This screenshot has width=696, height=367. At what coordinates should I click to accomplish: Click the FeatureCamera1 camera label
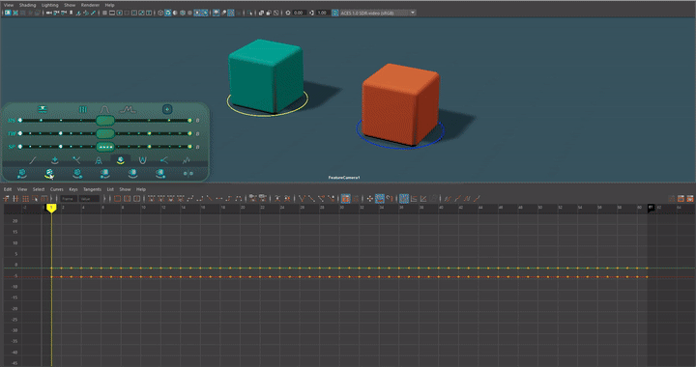click(x=344, y=178)
